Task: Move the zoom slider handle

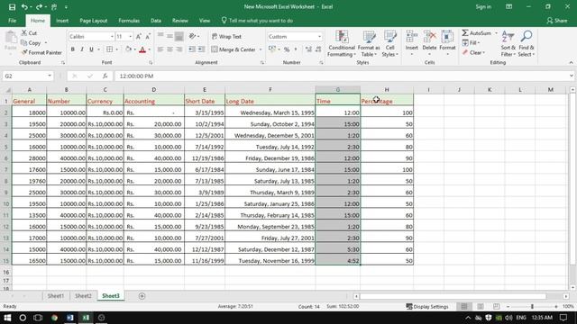Action: pyautogui.click(x=532, y=306)
